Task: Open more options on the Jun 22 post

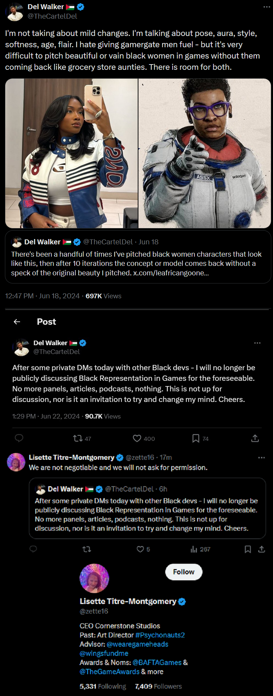Action: pos(258,343)
